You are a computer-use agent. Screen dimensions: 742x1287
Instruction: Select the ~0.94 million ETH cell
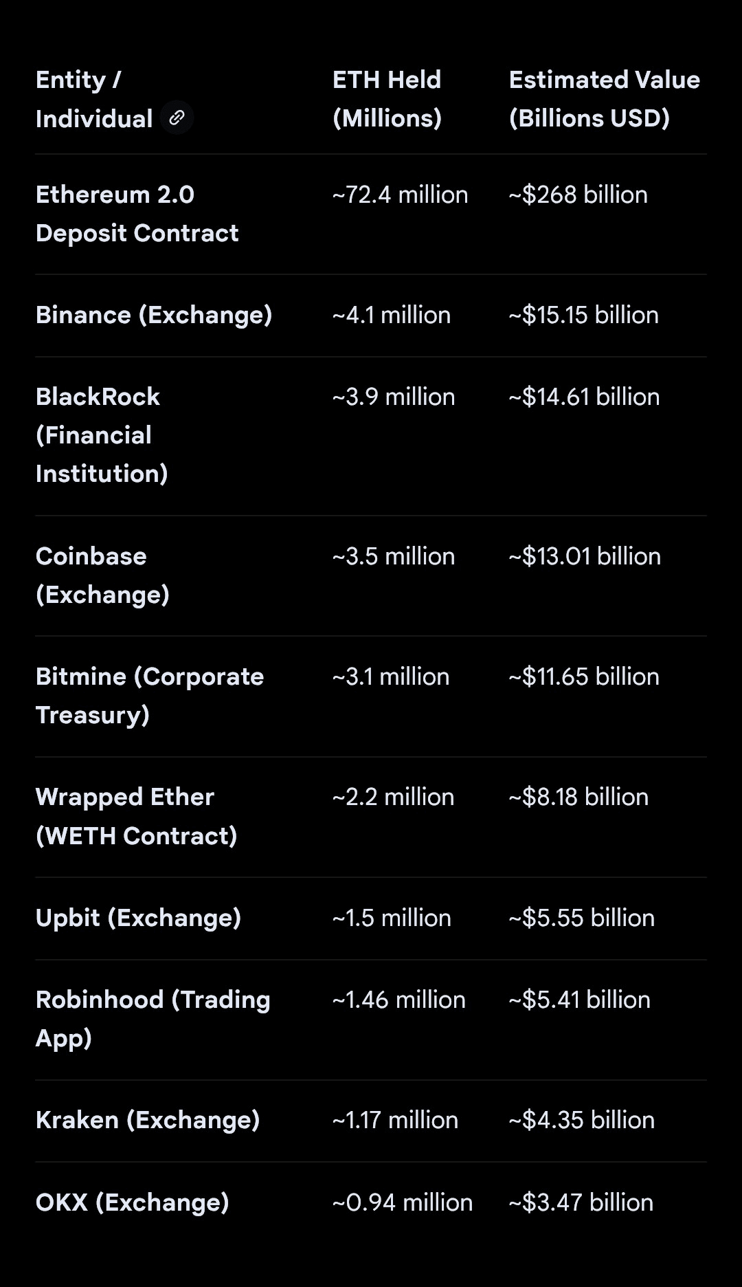402,1202
